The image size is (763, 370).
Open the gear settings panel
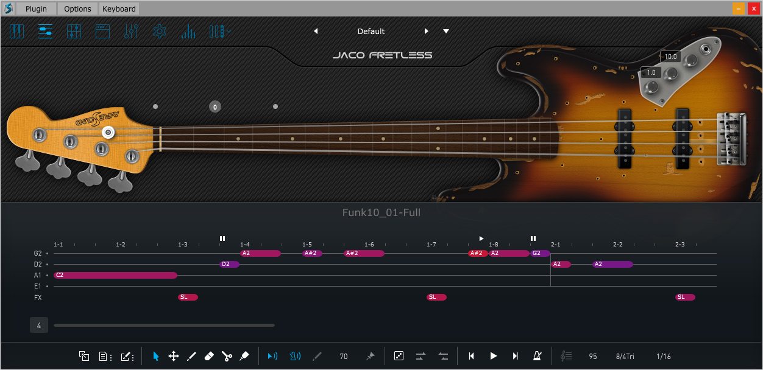[x=160, y=32]
